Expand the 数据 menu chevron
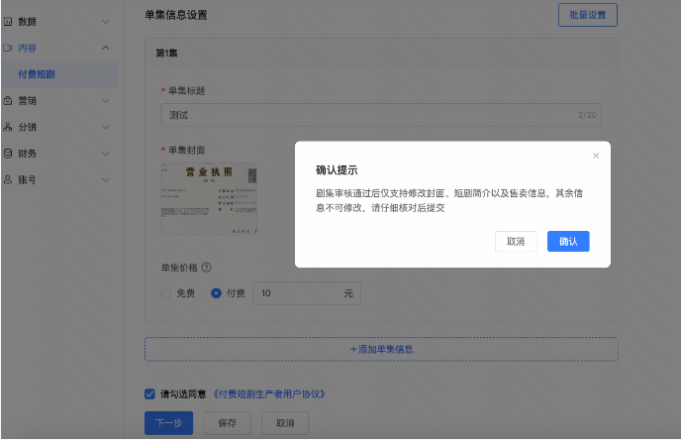 [106, 21]
